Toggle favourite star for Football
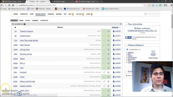The height and width of the screenshot is (97, 173). (x=108, y=72)
